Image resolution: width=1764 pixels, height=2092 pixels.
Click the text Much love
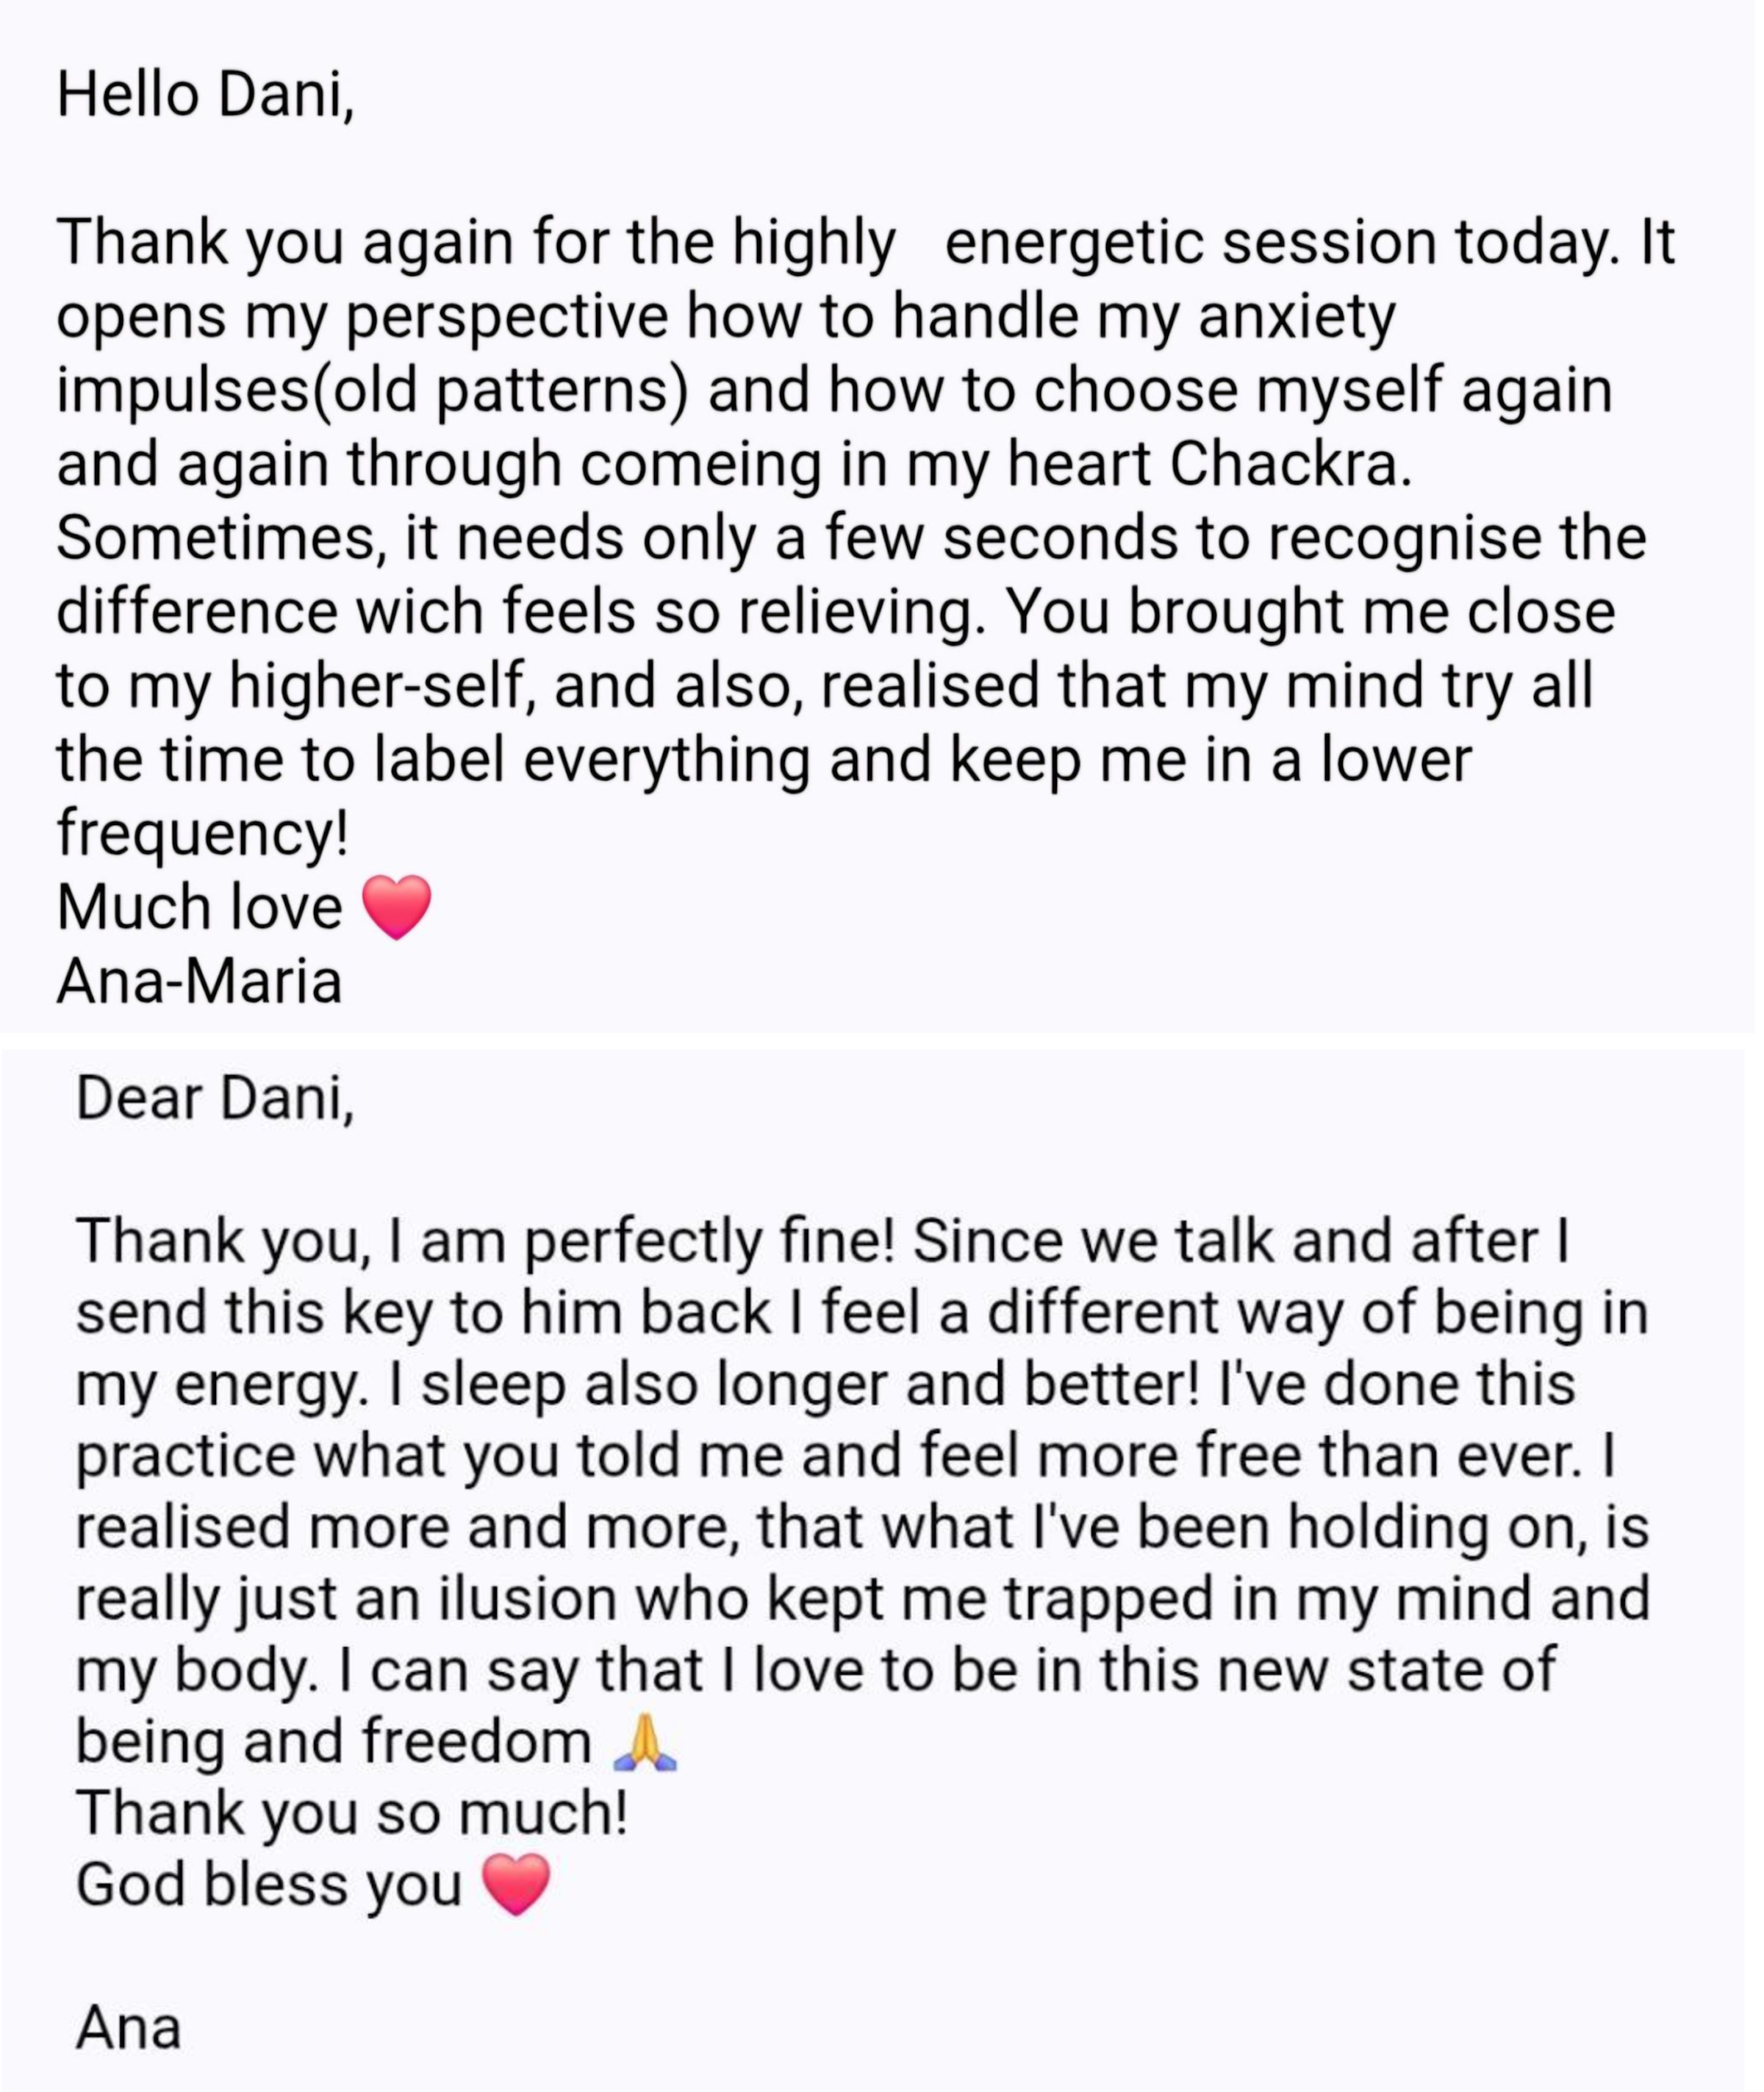pyautogui.click(x=200, y=907)
